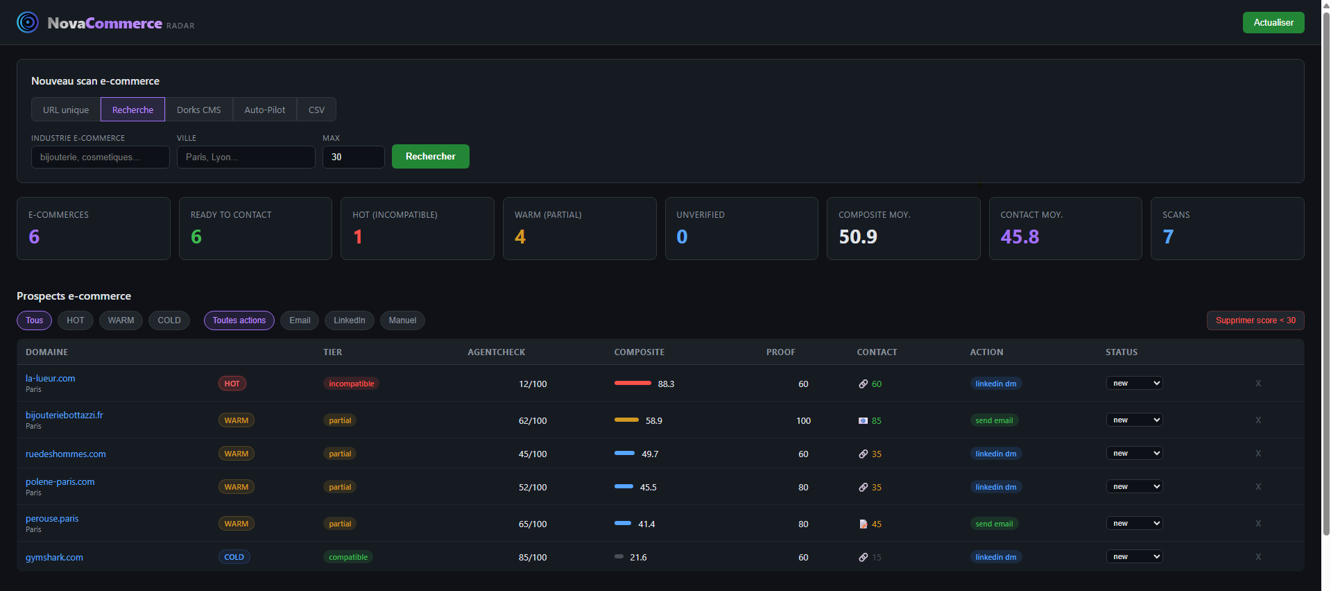Click the COMPOSITE column header
1331x591 pixels.
[639, 352]
